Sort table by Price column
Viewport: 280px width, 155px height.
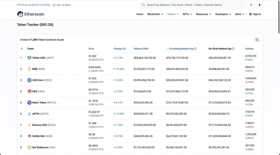pos(91,48)
